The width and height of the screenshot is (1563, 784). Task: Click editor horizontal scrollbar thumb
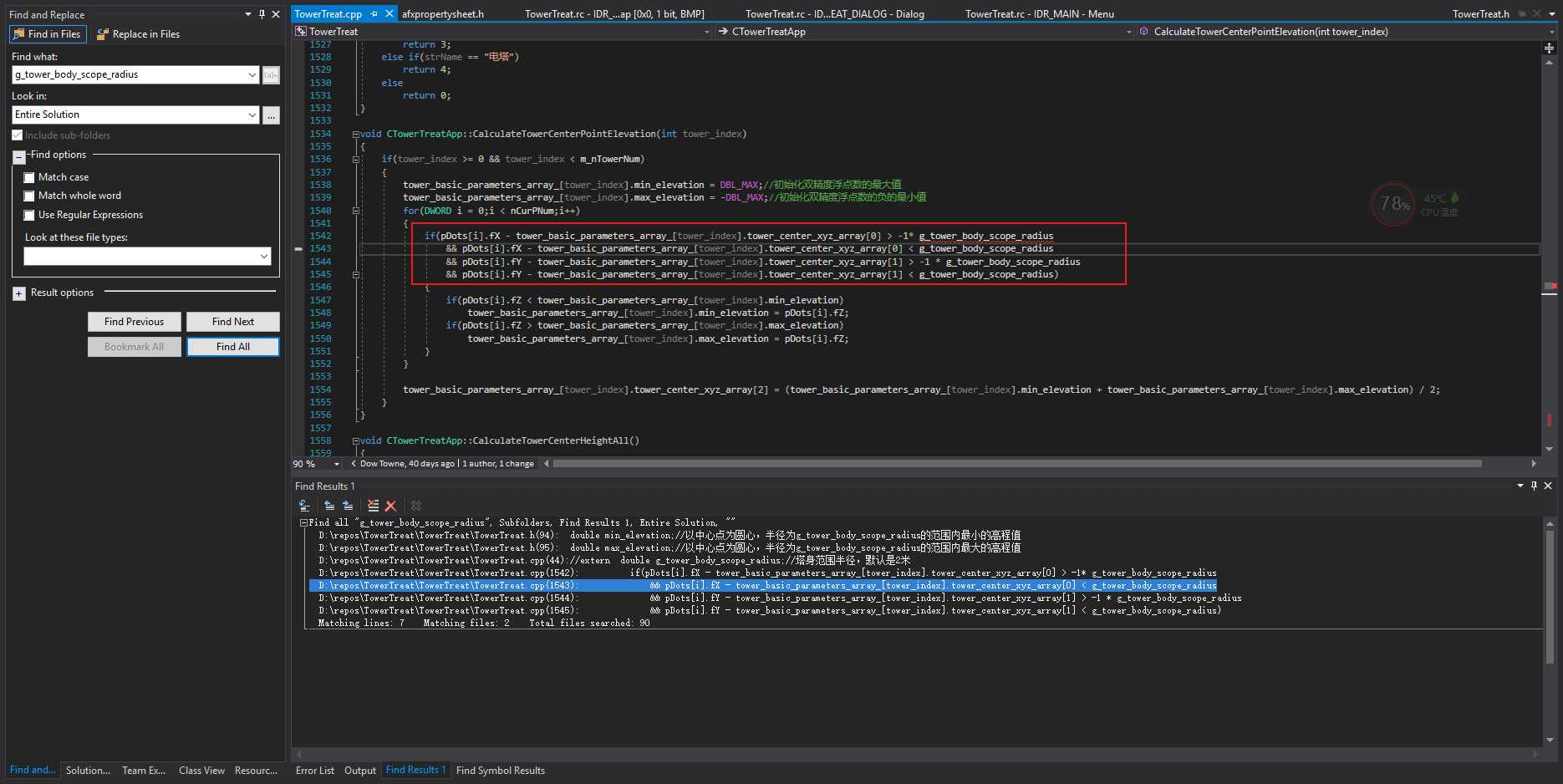pos(1017,464)
